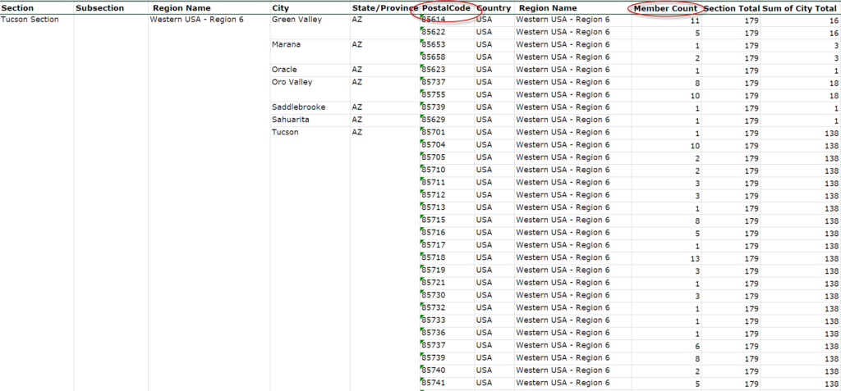Click the Region Name header beside Country
This screenshot has height=391, width=841.
(x=548, y=8)
